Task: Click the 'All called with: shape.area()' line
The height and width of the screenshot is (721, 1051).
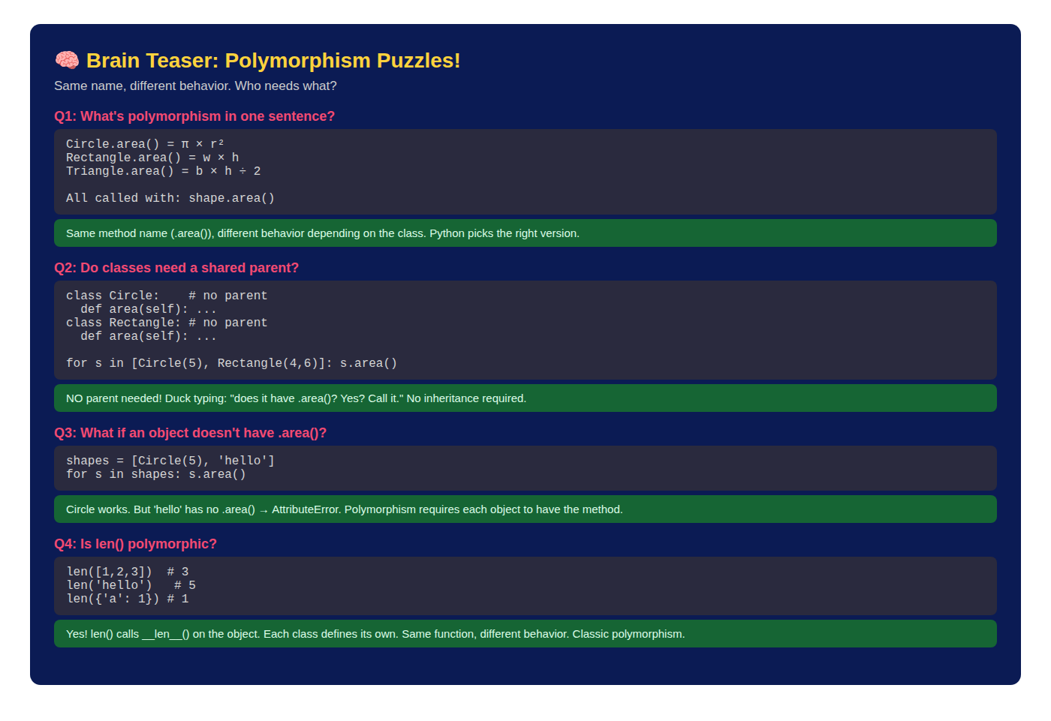Action: click(170, 198)
